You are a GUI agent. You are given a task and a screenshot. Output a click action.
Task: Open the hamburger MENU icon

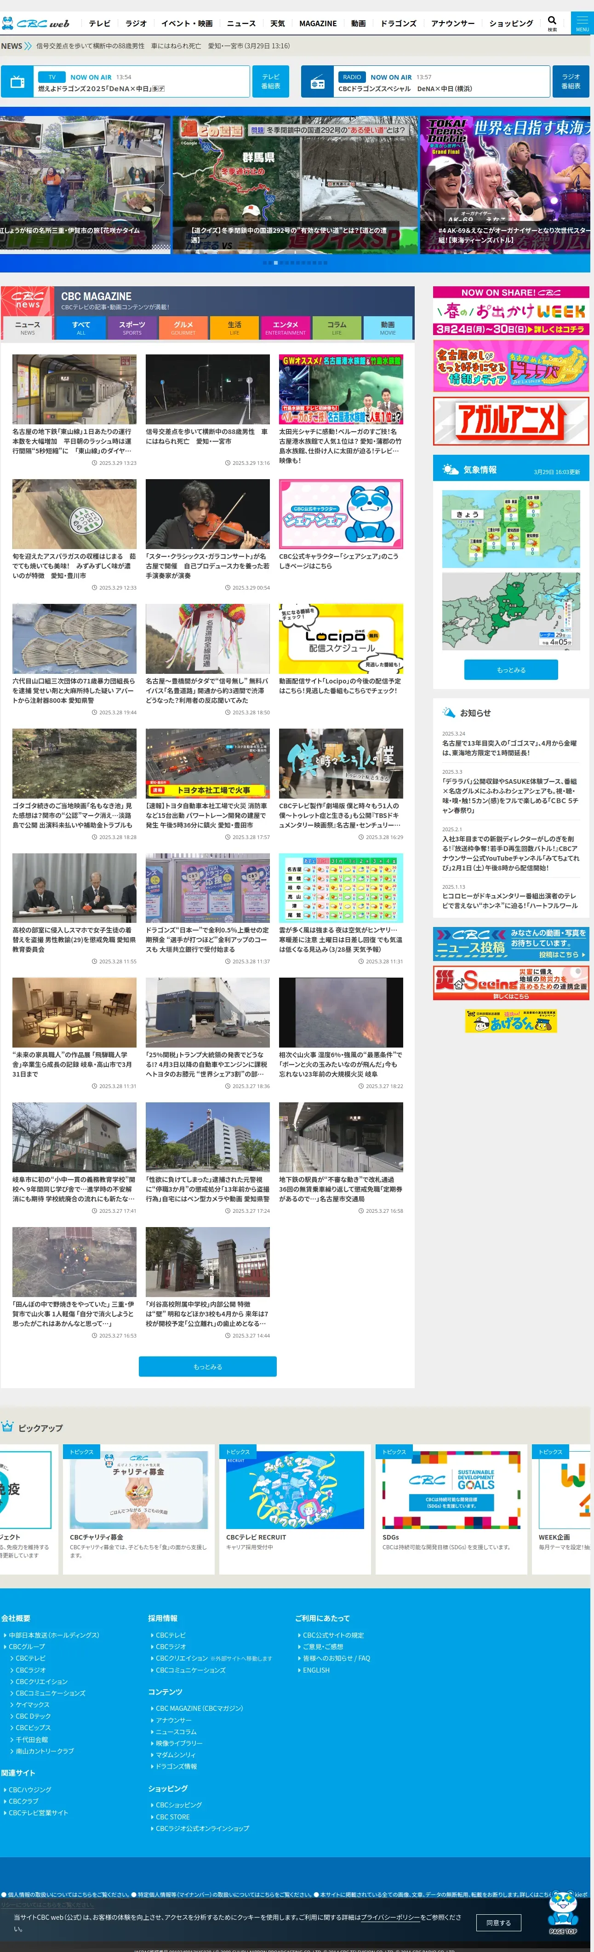pyautogui.click(x=582, y=23)
